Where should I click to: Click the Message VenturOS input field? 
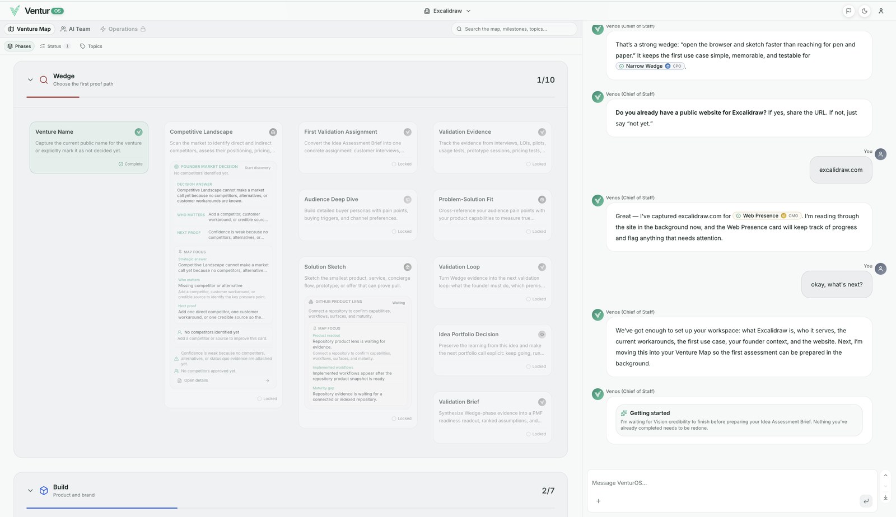click(x=731, y=483)
